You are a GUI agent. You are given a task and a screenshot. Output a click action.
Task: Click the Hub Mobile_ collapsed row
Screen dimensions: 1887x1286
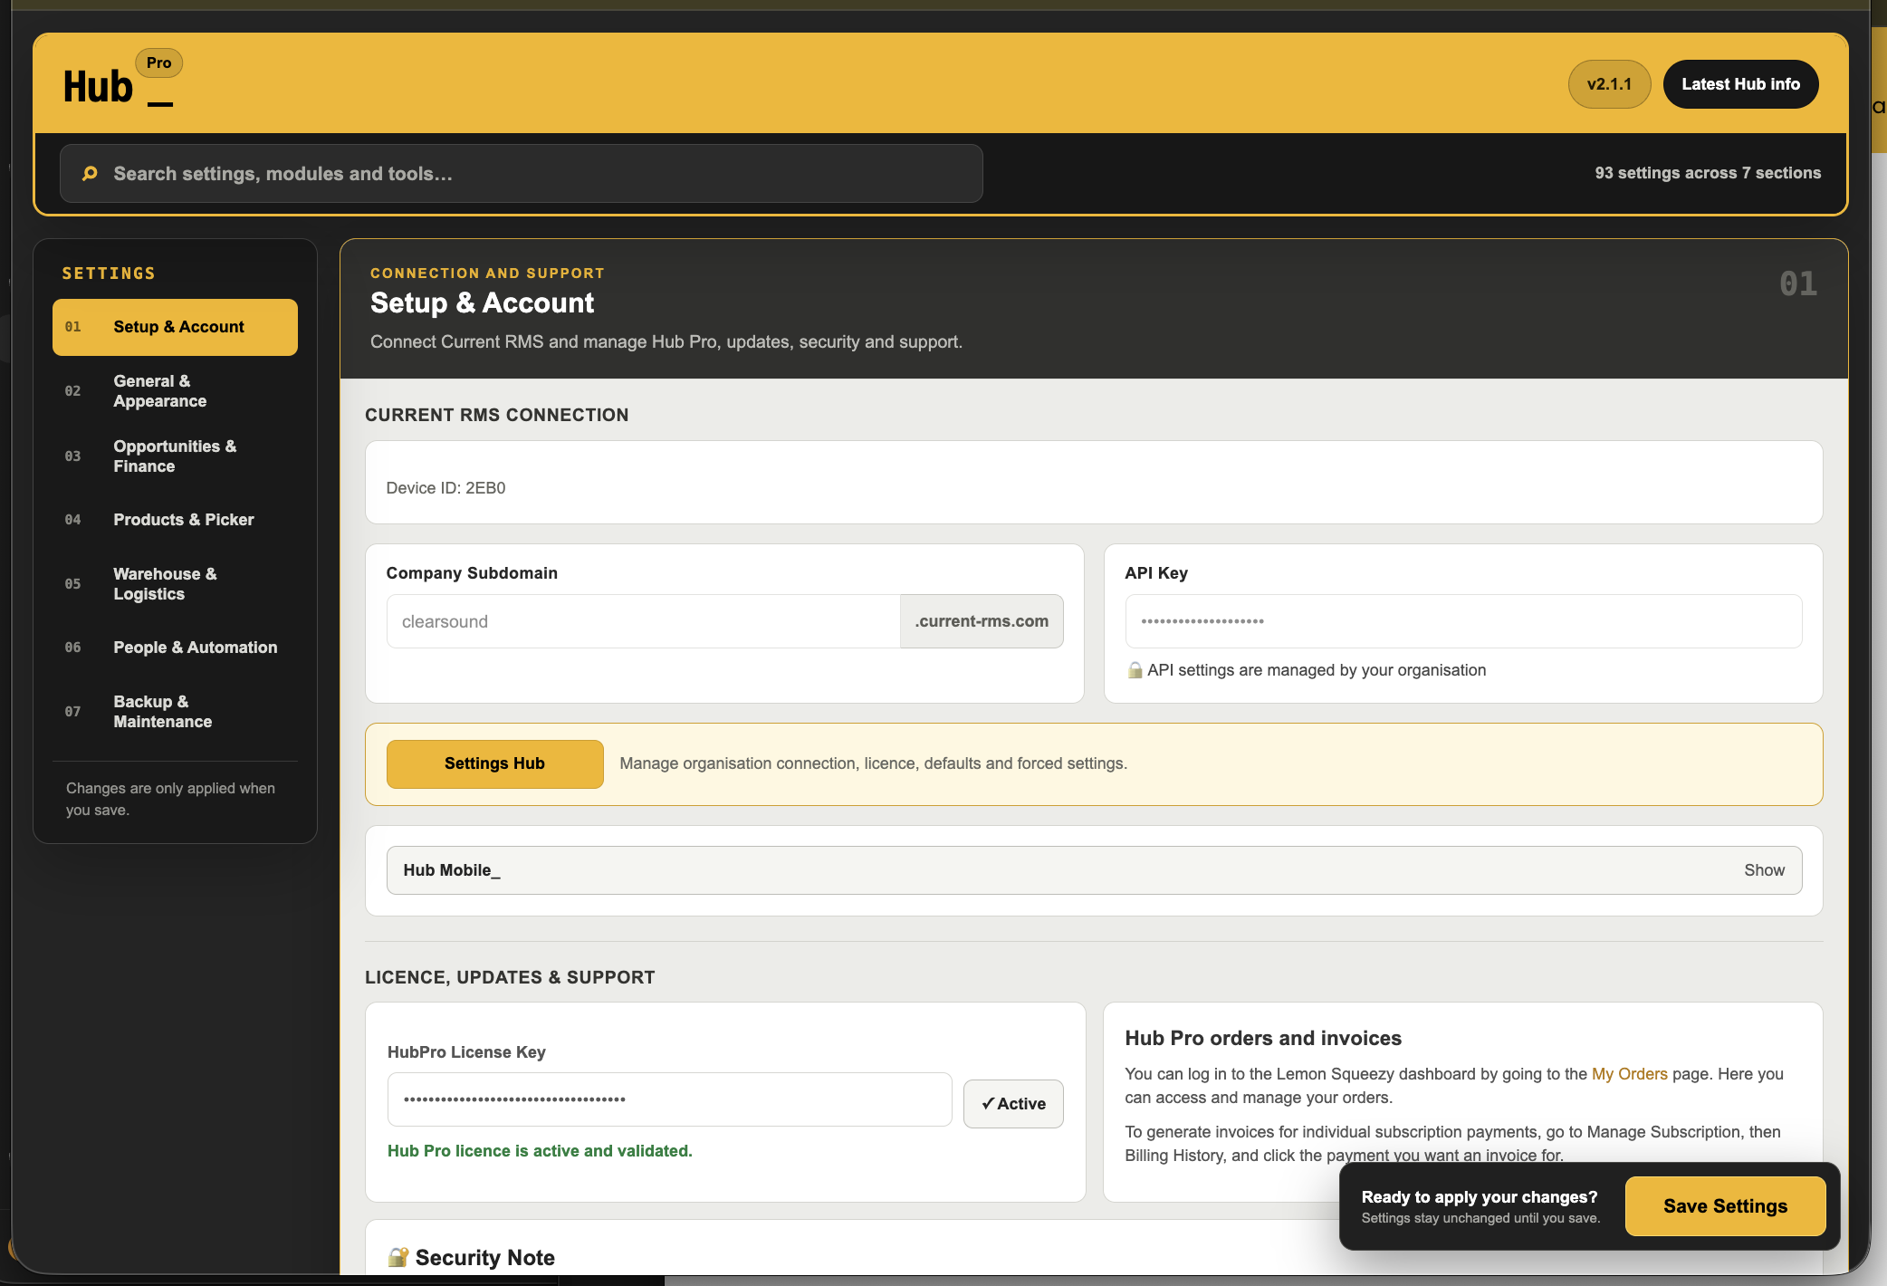click(x=1094, y=870)
